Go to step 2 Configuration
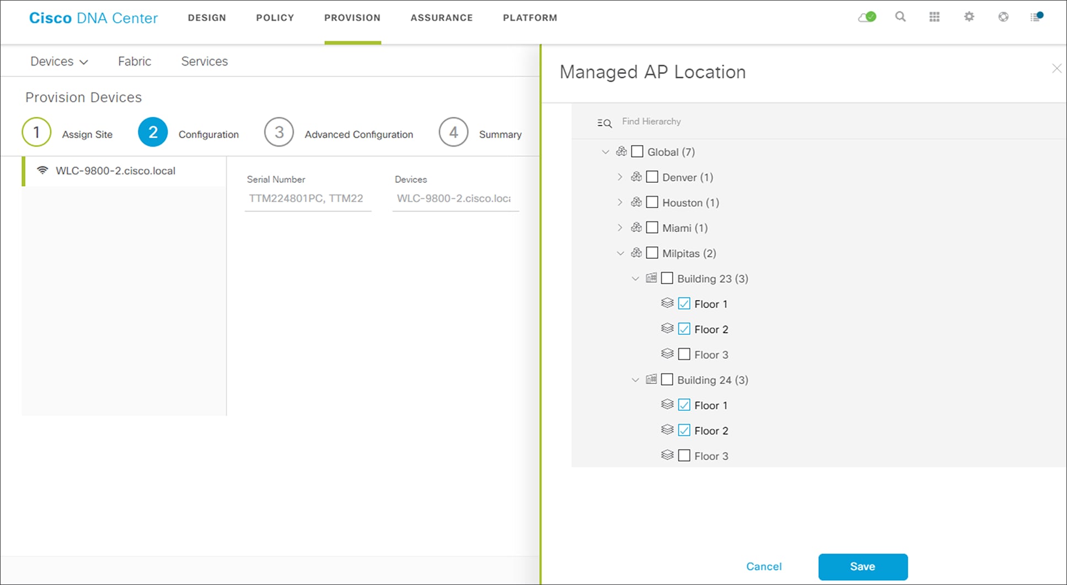Screen dimensions: 1067x585 click(189, 133)
